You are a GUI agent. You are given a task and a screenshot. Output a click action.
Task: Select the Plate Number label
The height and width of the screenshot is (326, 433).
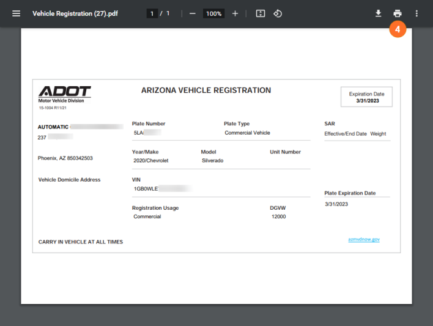pos(149,124)
